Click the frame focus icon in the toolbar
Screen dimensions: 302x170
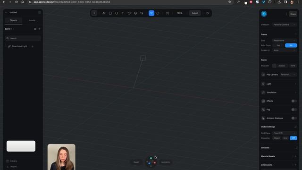168,13
